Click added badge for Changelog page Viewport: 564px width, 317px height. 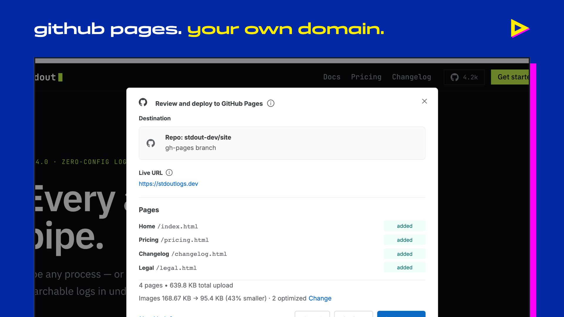404,254
